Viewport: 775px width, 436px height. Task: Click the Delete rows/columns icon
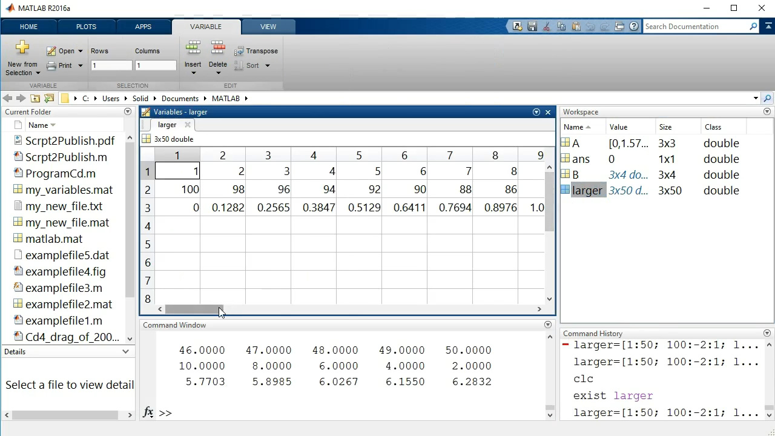(218, 48)
